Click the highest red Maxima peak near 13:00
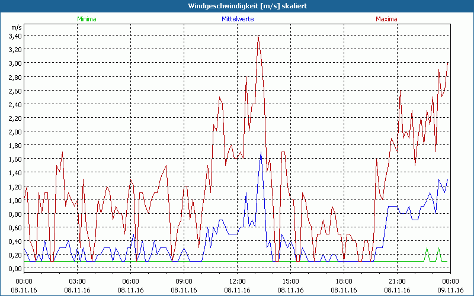 pos(258,37)
